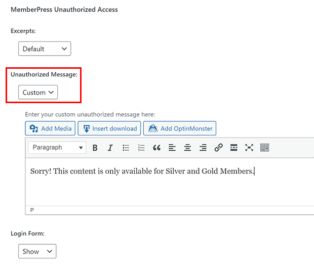314x269 pixels.
Task: Insert a numbered list
Action: click(x=141, y=148)
